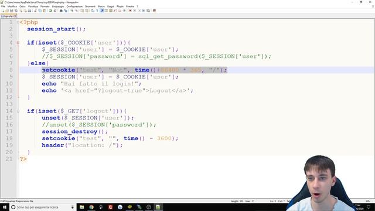The image size is (375, 211).
Task: Open the Macro menu
Action: click(x=101, y=6)
